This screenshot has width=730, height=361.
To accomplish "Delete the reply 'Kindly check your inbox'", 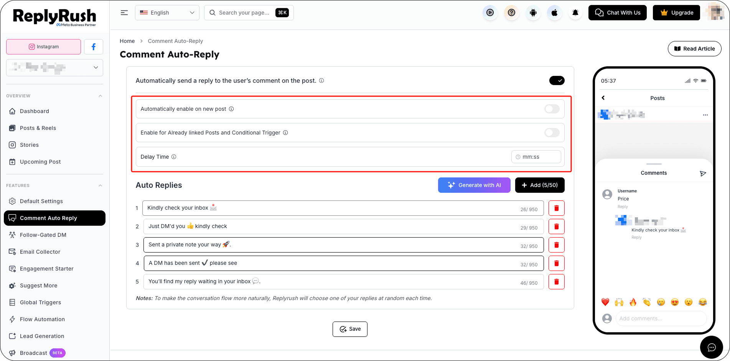I will click(556, 208).
